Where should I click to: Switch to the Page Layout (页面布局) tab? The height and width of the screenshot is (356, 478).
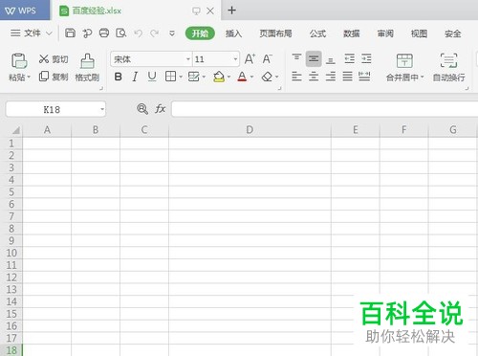(x=275, y=33)
